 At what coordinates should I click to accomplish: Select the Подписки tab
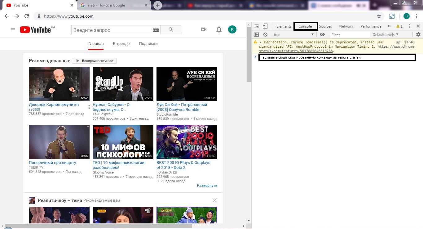(x=148, y=44)
